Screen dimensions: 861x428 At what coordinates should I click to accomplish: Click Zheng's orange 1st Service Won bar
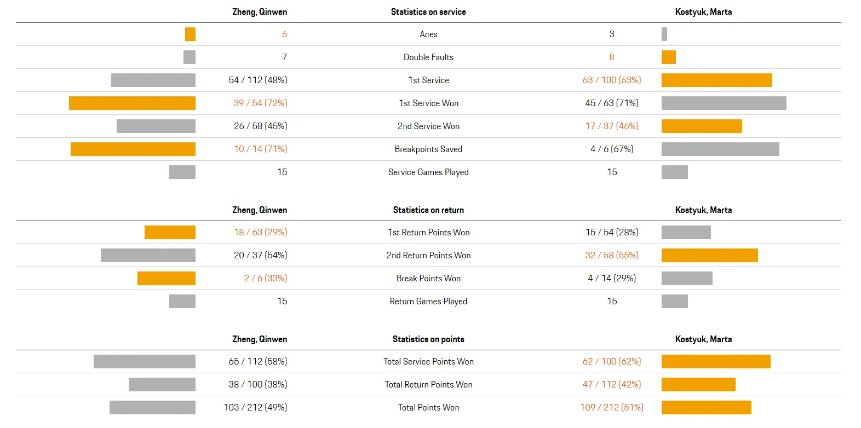132,103
